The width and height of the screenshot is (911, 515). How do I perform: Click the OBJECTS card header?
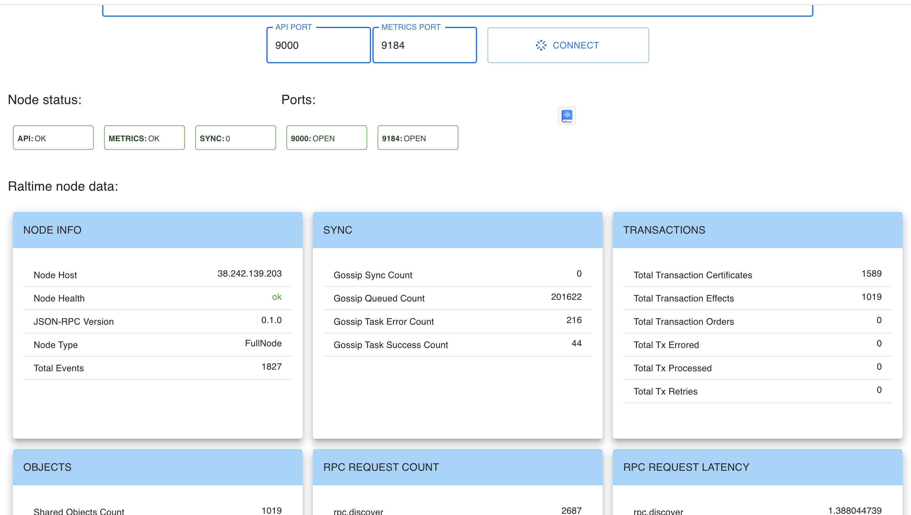click(157, 467)
